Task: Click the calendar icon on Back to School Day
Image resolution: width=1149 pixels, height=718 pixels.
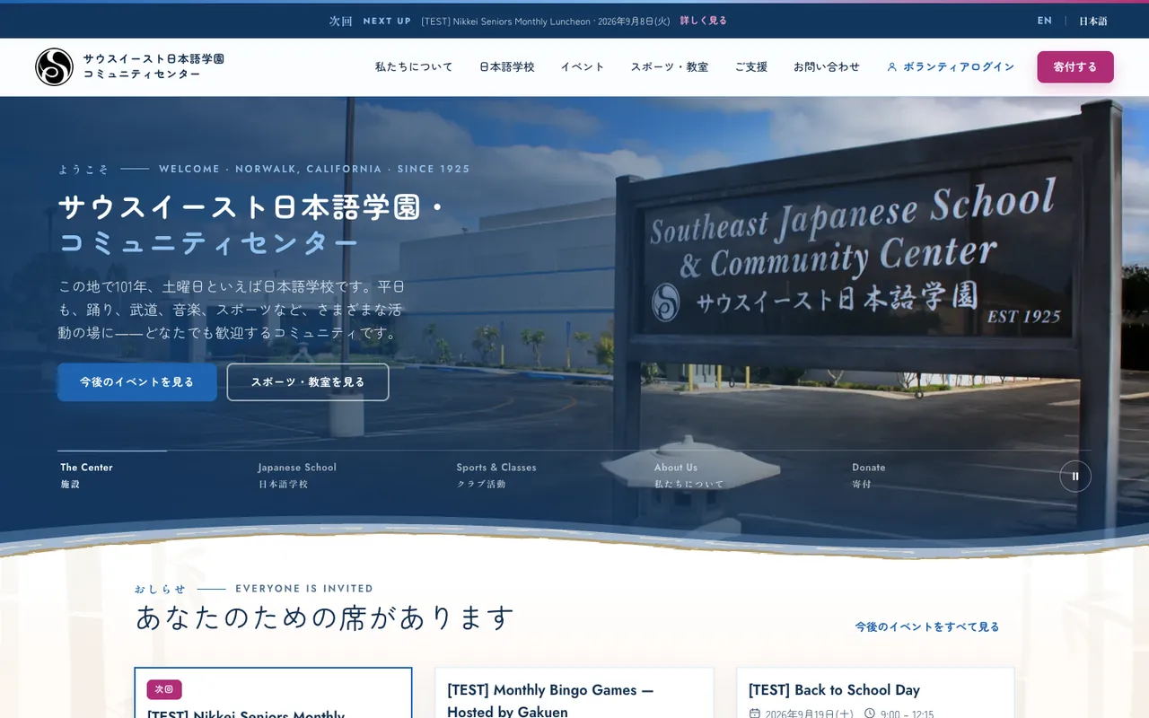Action: tap(754, 714)
